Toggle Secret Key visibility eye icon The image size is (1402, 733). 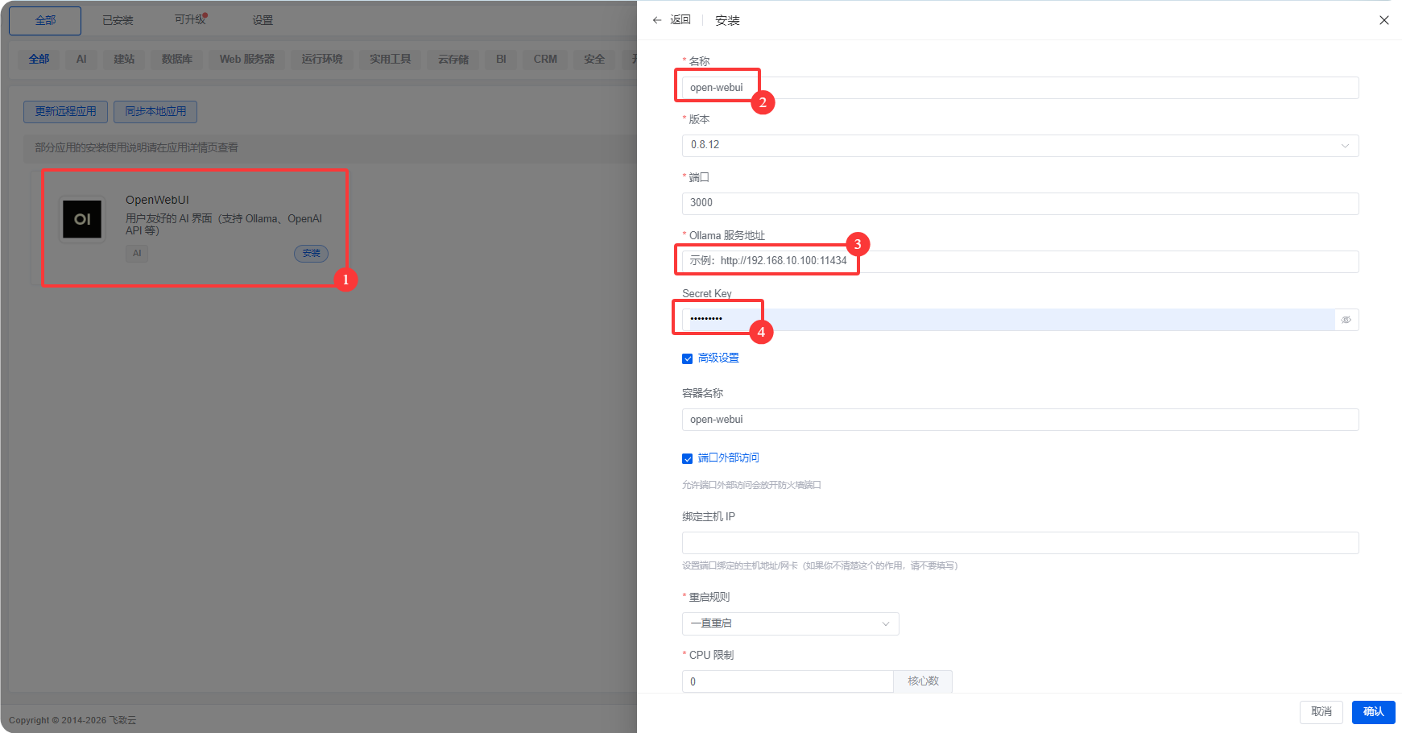[1346, 320]
